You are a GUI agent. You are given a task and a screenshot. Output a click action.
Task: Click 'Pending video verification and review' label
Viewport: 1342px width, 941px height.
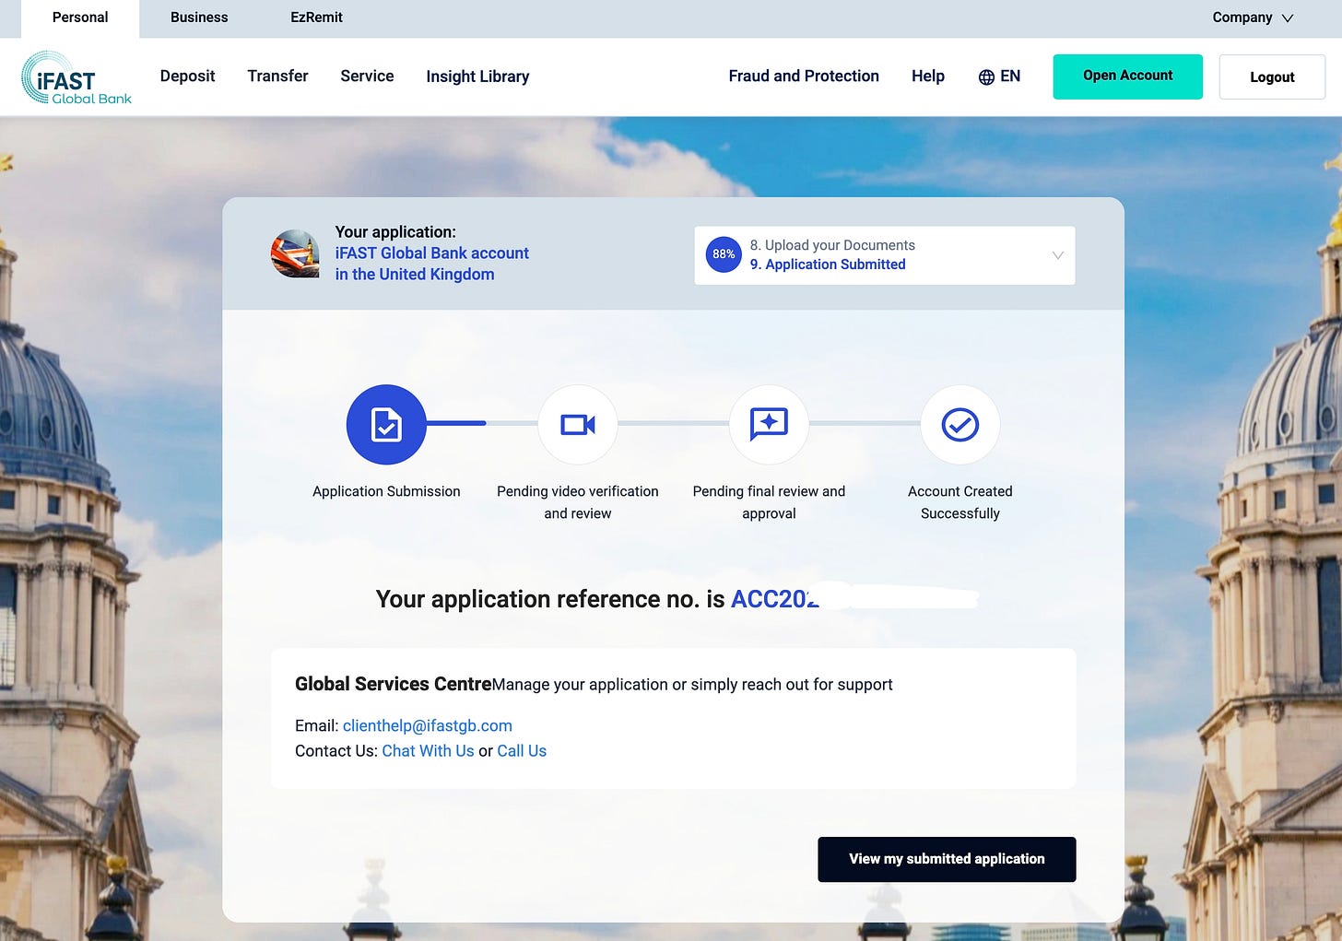click(578, 502)
